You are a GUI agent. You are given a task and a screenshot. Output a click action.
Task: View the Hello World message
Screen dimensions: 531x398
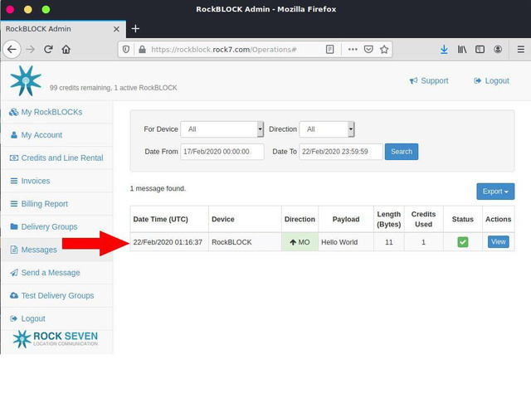pos(498,241)
